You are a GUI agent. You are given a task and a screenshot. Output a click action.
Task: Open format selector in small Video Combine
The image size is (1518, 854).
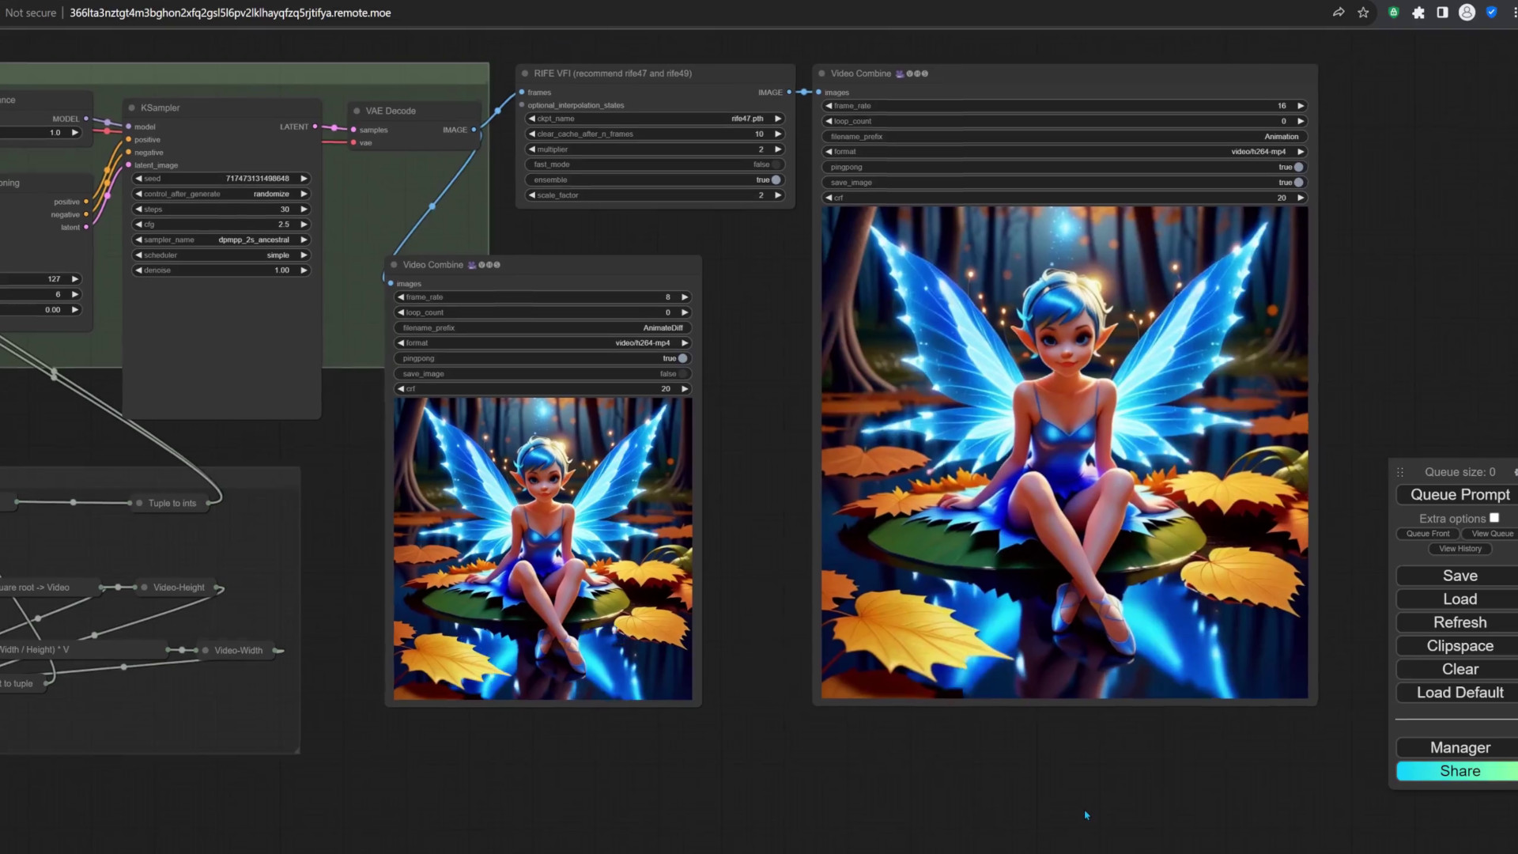tap(542, 343)
